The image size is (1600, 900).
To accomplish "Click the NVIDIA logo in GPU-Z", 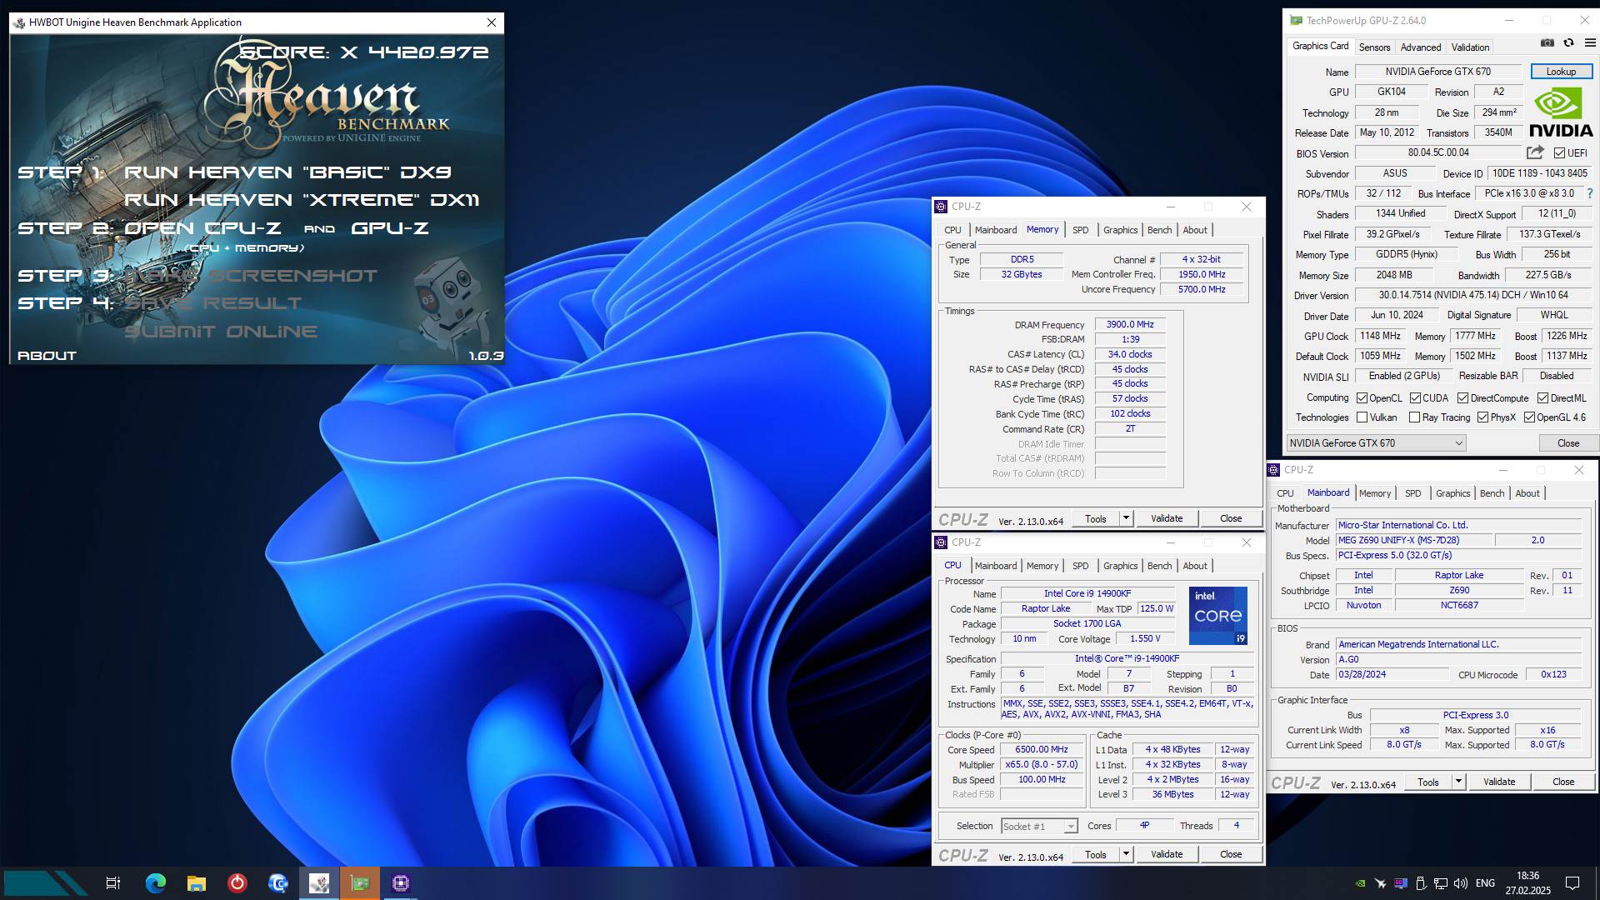I will point(1561,112).
